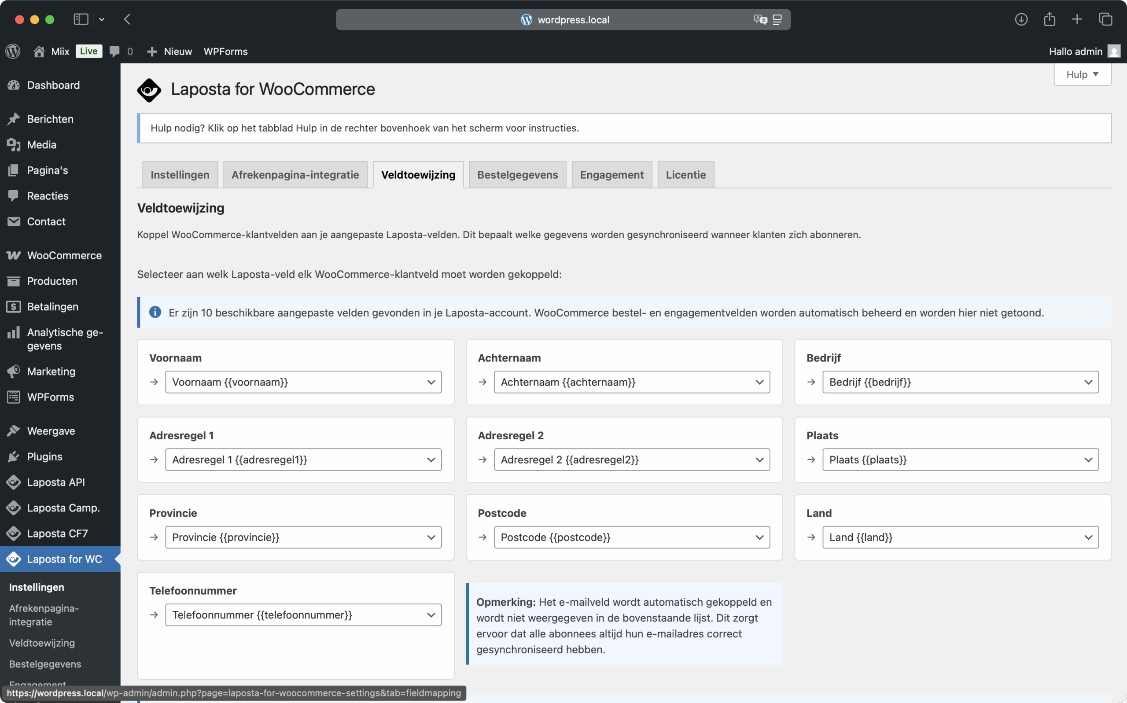Image resolution: width=1127 pixels, height=703 pixels.
Task: Switch to the Engagement tab
Action: point(611,175)
